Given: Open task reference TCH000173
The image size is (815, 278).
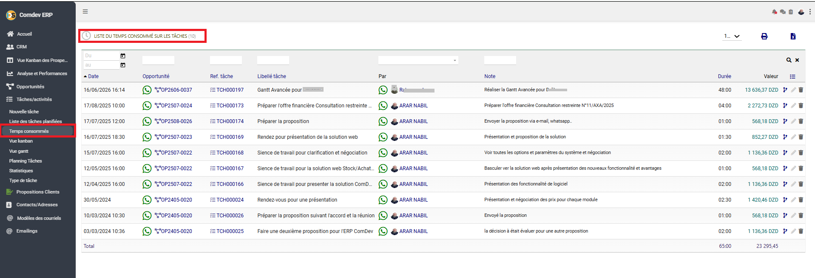Looking at the screenshot, I should pyautogui.click(x=230, y=106).
